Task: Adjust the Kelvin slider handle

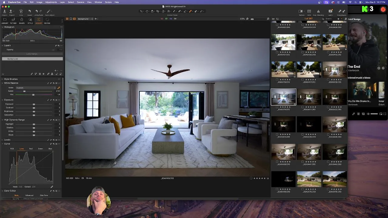Action: click(24, 91)
